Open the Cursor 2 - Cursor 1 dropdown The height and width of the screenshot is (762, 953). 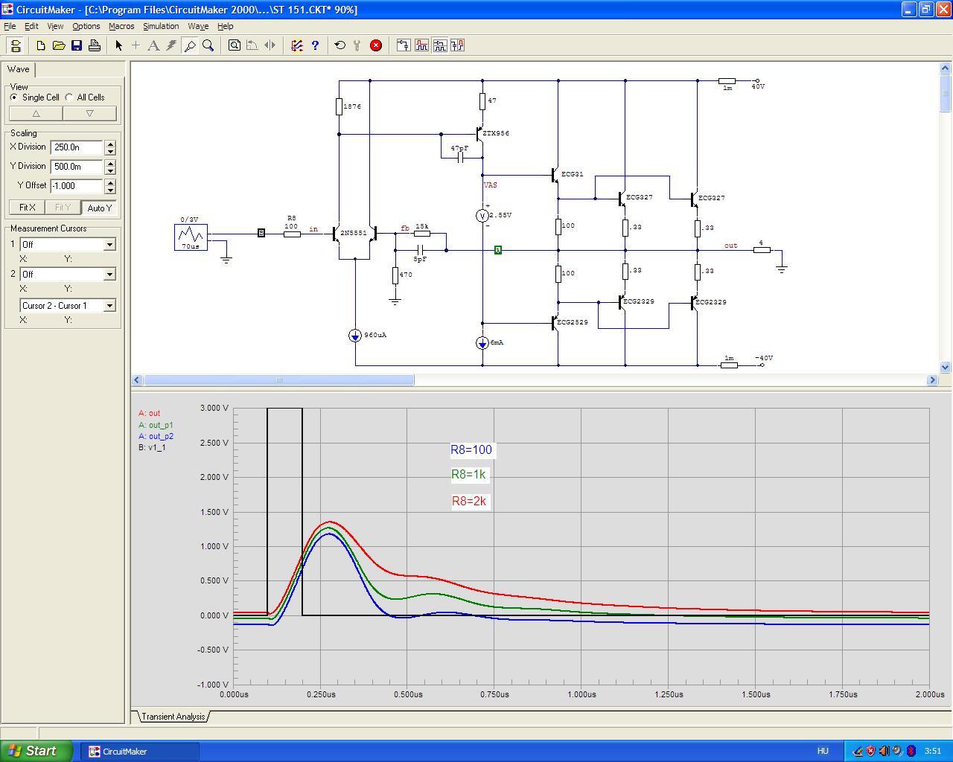[109, 305]
